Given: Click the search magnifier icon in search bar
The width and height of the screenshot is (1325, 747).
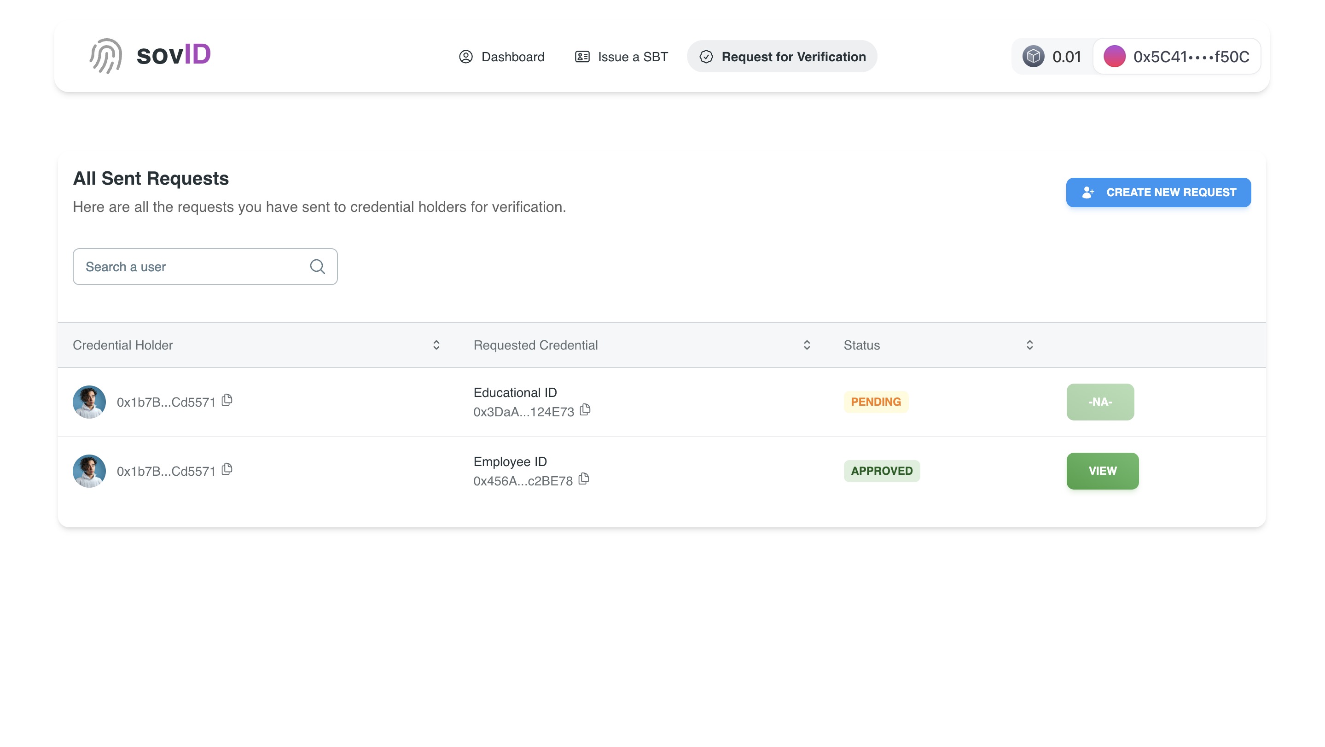Looking at the screenshot, I should (318, 267).
